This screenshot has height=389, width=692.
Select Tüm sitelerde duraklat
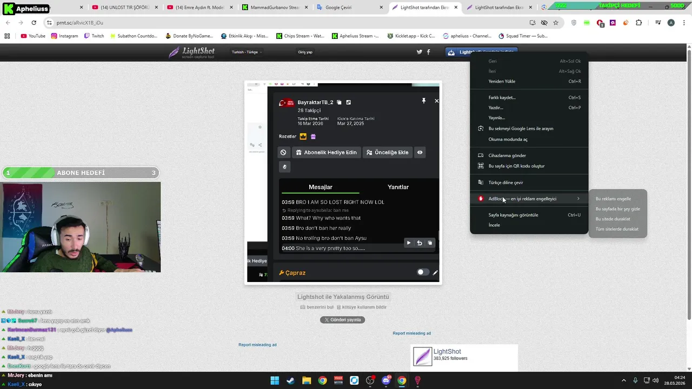point(617,229)
